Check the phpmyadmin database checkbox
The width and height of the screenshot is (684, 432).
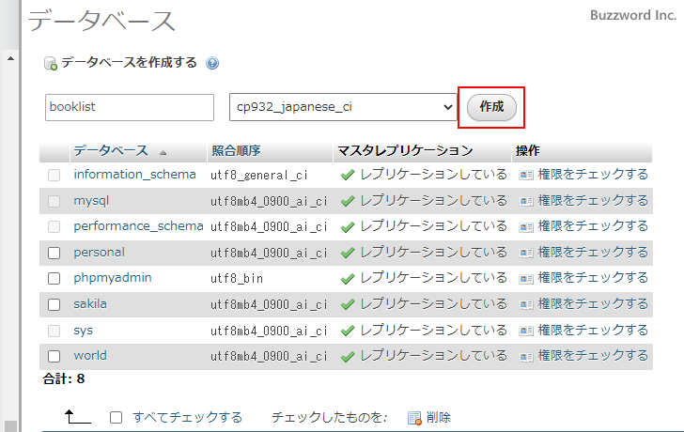coord(54,279)
